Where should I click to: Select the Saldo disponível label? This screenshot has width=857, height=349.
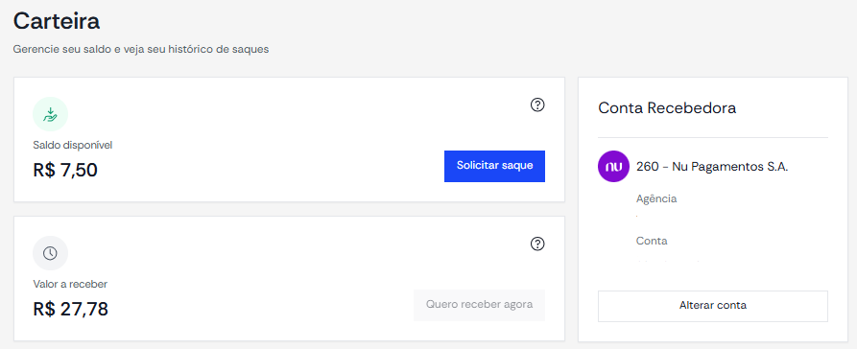tap(73, 146)
